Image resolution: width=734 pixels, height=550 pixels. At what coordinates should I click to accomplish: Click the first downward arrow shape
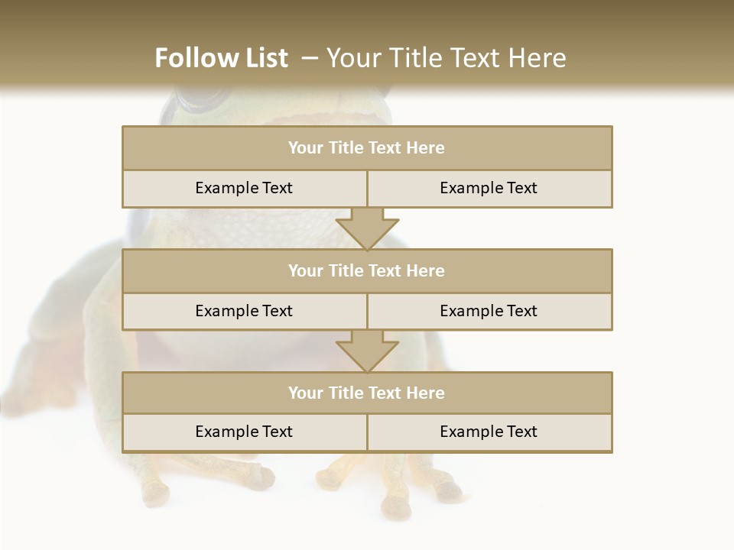pos(368,228)
